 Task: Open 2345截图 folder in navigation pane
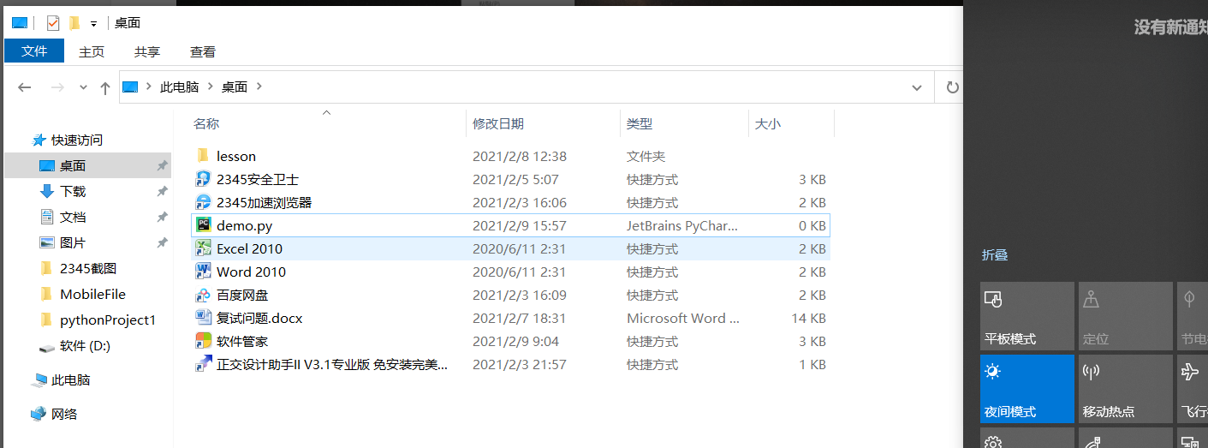(88, 268)
